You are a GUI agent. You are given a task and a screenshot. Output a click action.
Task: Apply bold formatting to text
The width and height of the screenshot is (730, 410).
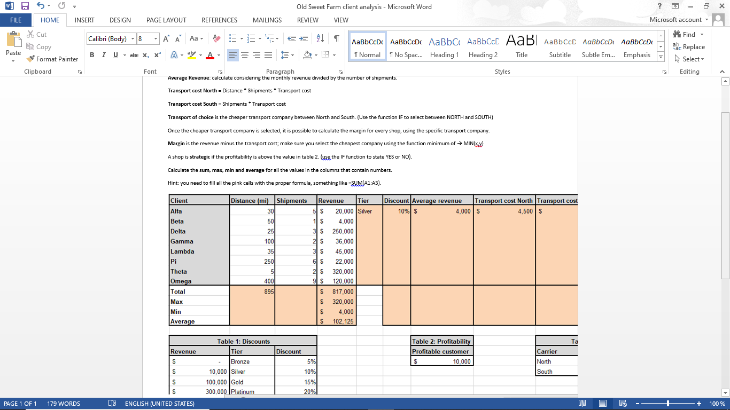[x=91, y=55]
